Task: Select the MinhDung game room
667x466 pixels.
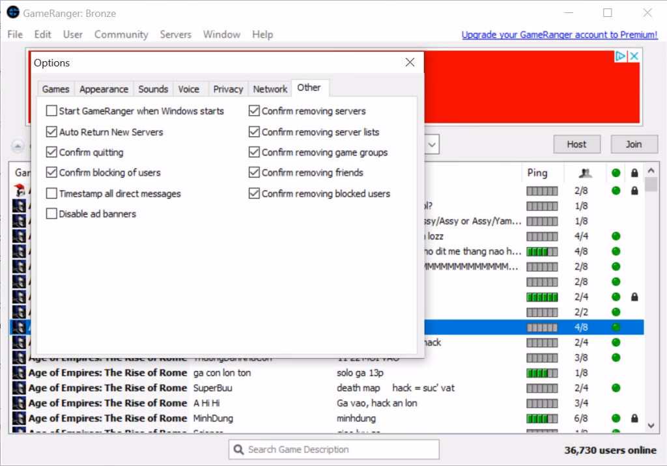Action: click(x=327, y=418)
